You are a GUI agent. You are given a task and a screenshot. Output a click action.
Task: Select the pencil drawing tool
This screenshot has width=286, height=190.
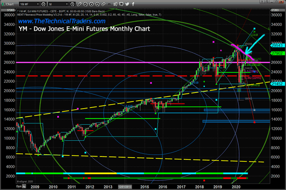click(x=79, y=4)
